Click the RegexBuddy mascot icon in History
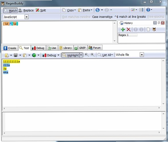The height and width of the screenshot is (142, 168). [154, 29]
